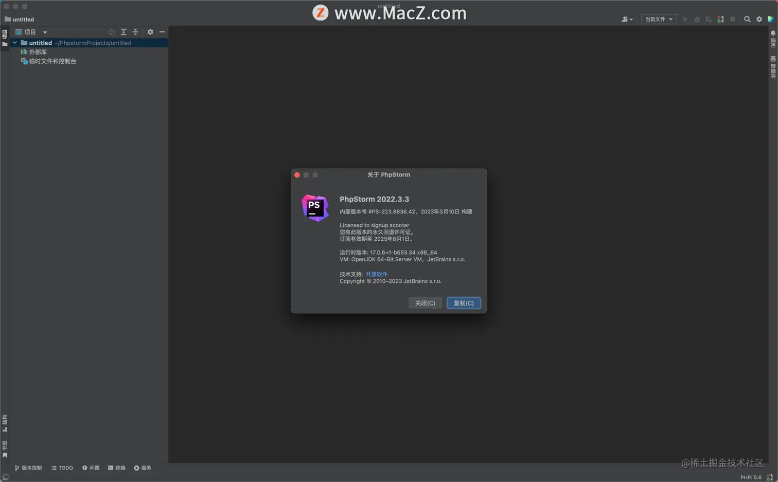Open the 书签 bookmarks side tab
The width and height of the screenshot is (778, 482).
pyautogui.click(x=5, y=449)
